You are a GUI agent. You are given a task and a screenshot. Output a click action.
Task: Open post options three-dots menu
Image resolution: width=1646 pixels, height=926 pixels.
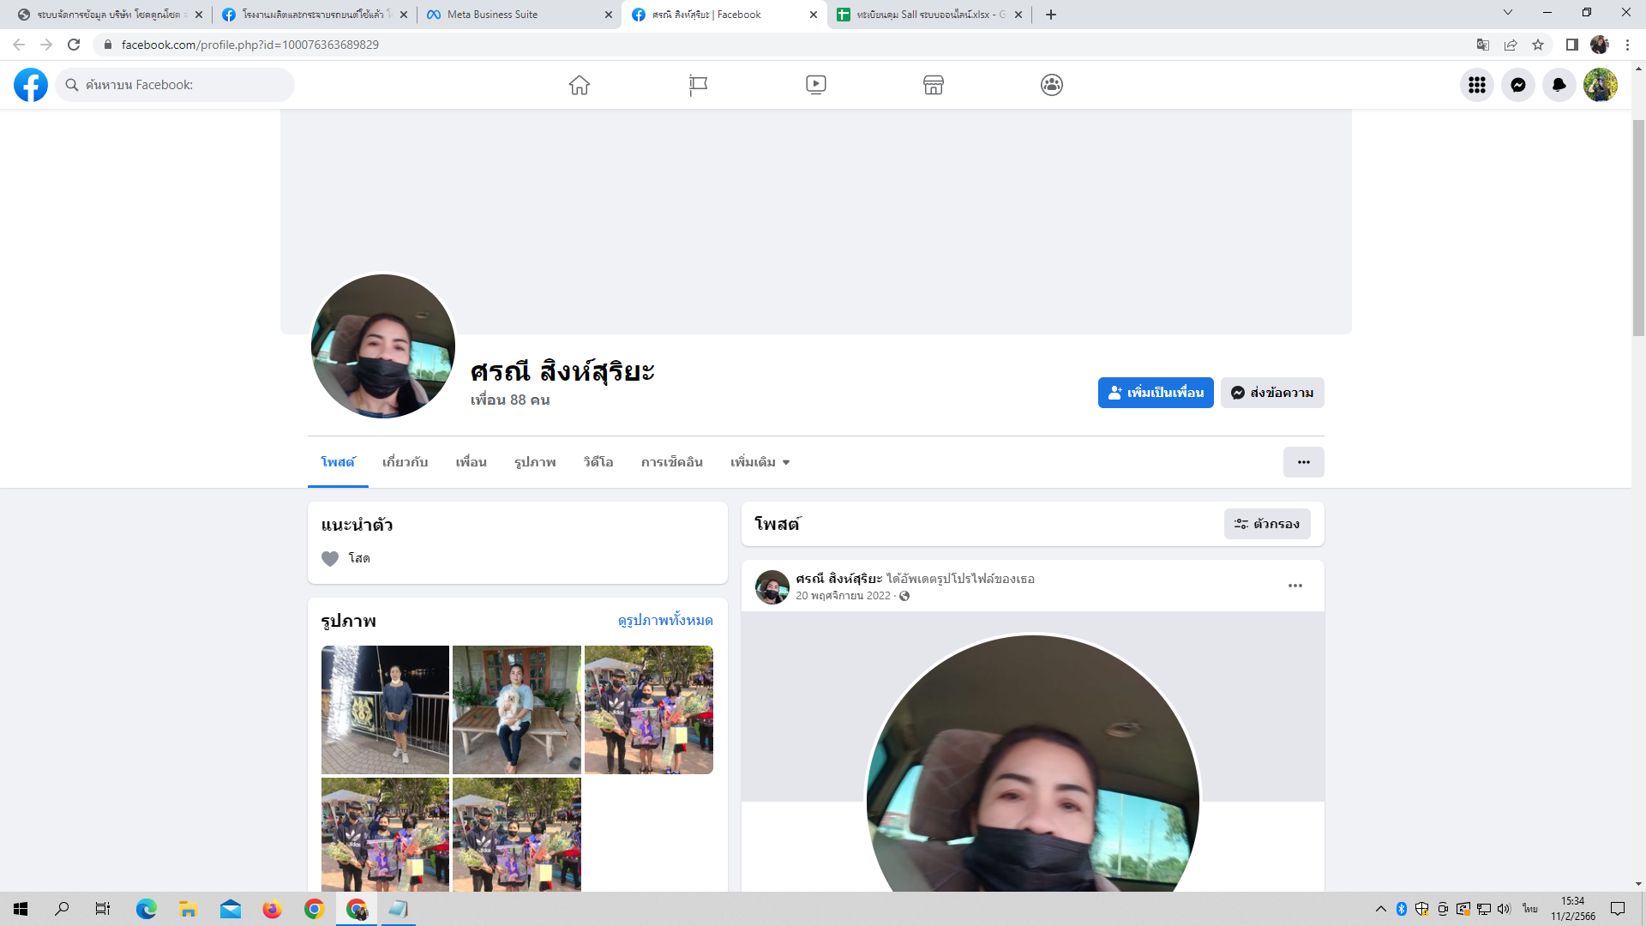click(1295, 586)
